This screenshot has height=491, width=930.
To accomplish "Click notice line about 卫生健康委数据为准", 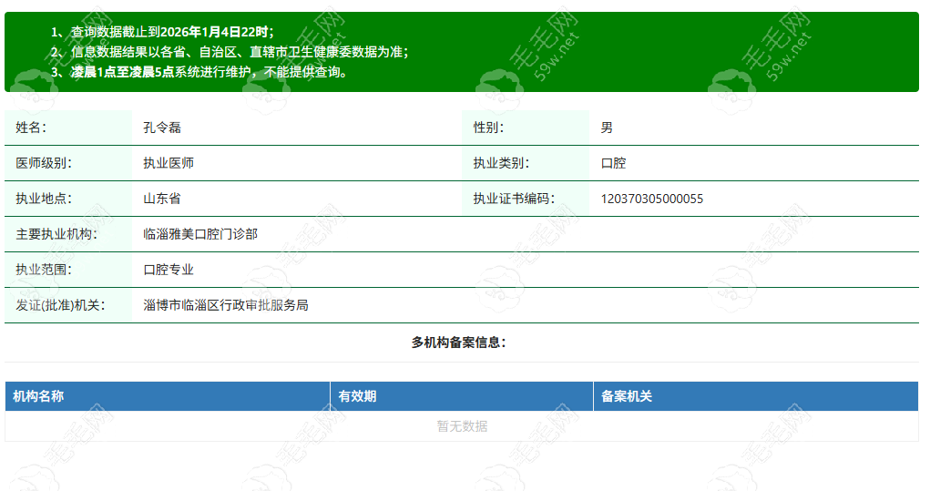I will coord(230,52).
